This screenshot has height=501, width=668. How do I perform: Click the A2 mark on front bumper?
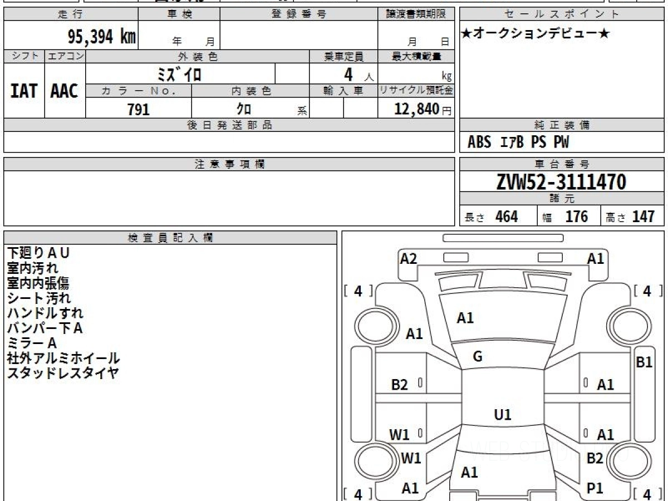coord(409,258)
